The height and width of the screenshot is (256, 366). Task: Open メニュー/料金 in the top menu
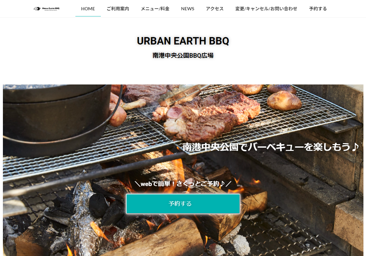coord(155,9)
